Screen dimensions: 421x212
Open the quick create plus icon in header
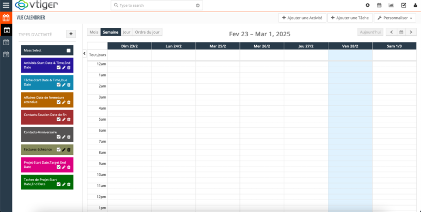point(367,5)
